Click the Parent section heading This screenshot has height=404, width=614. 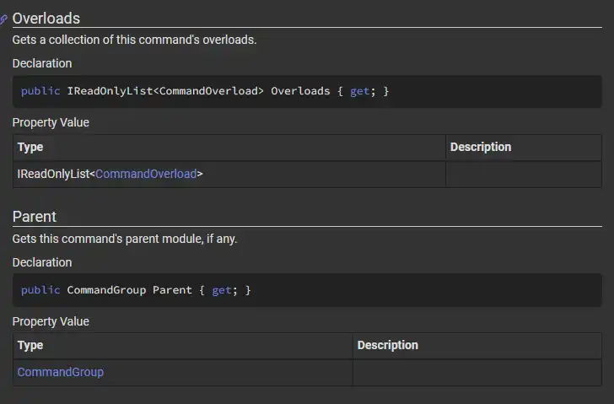[35, 217]
